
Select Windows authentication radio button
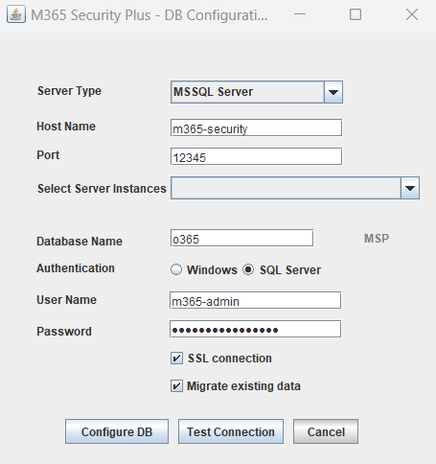(x=176, y=269)
